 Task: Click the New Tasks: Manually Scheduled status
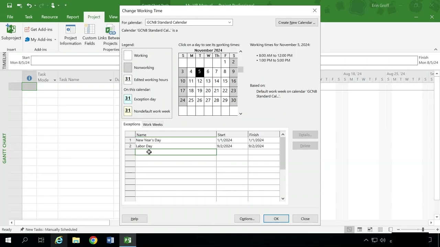tap(48, 230)
